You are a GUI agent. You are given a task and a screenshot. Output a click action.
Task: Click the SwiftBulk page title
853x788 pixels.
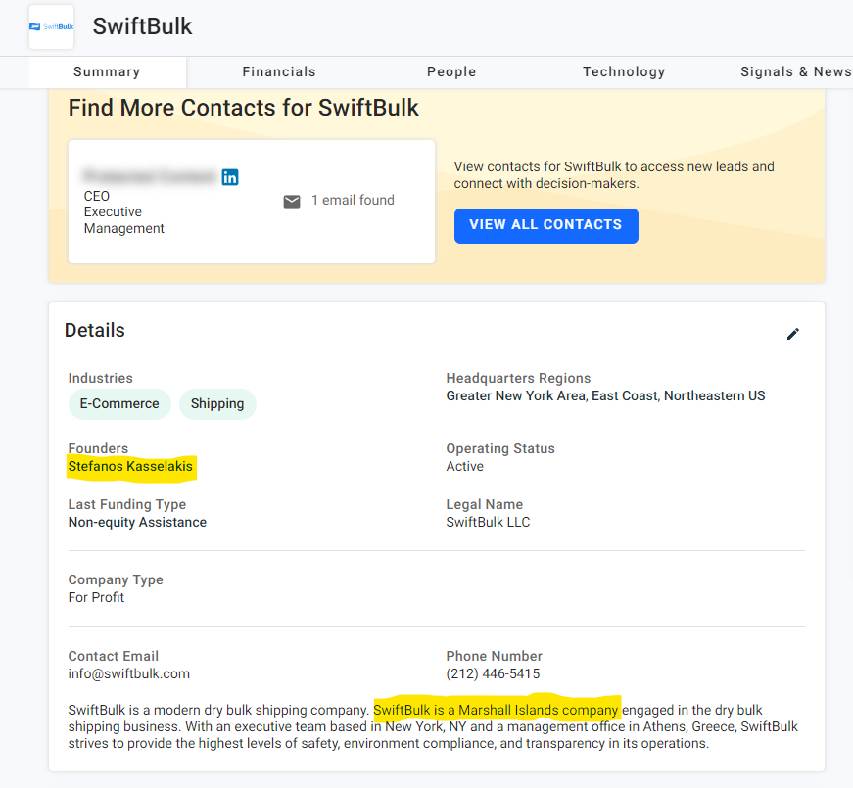[143, 26]
